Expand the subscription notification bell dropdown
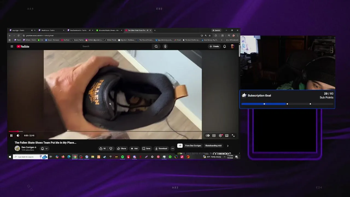350x197 pixels. (x=44, y=149)
